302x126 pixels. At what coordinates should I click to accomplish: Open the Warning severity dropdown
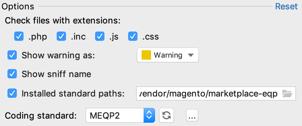(x=168, y=55)
